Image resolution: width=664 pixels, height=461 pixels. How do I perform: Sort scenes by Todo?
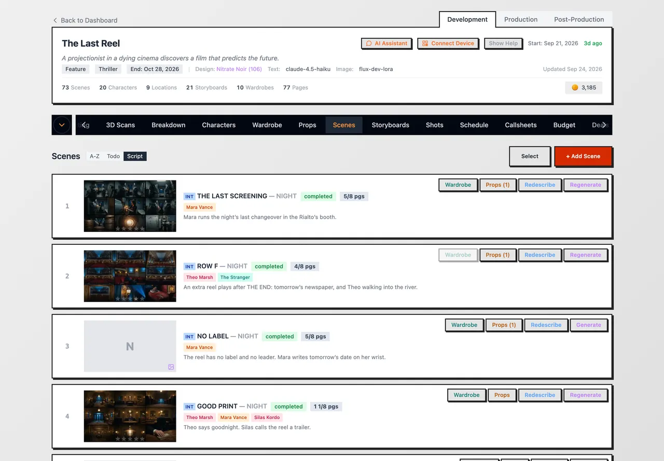coord(113,156)
